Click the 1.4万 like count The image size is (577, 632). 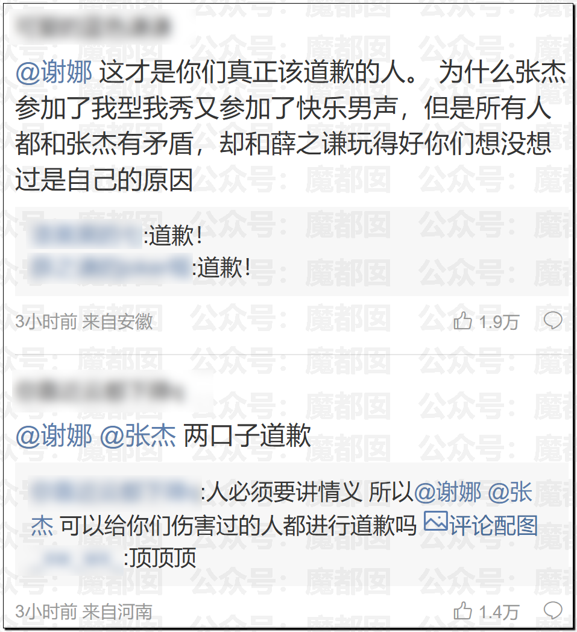(499, 612)
